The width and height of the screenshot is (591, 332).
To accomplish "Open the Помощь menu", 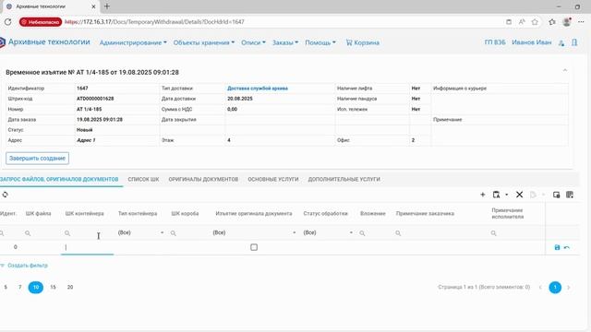I will click(x=320, y=42).
